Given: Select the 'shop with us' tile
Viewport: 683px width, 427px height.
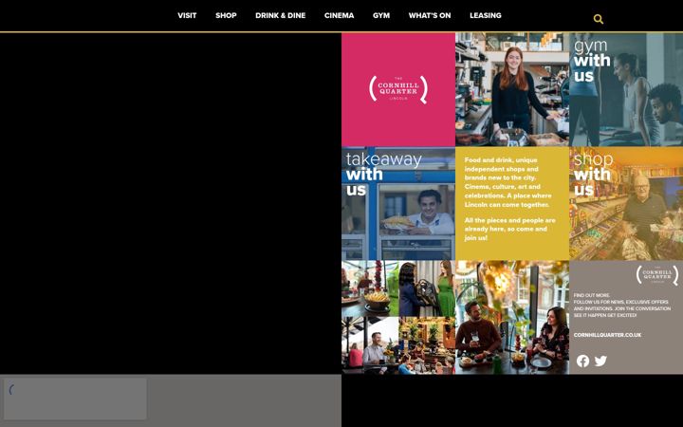Looking at the screenshot, I should (626, 203).
